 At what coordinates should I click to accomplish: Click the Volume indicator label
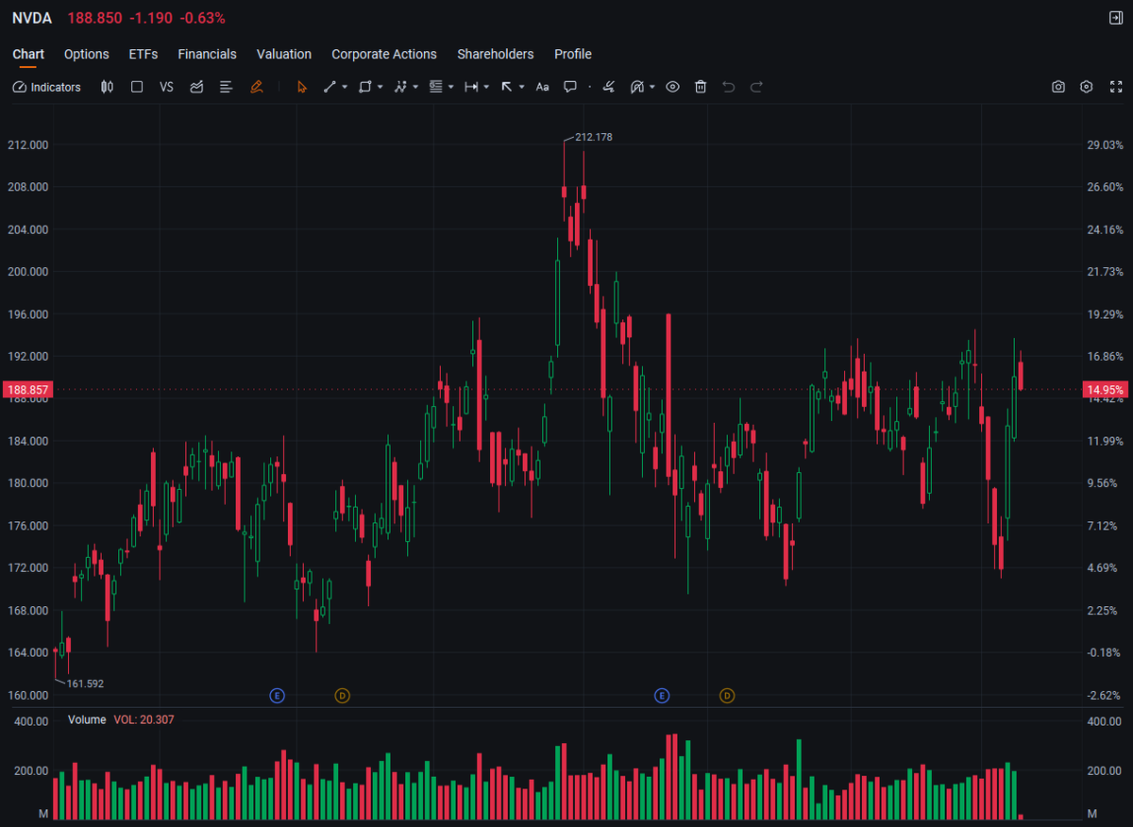[87, 719]
